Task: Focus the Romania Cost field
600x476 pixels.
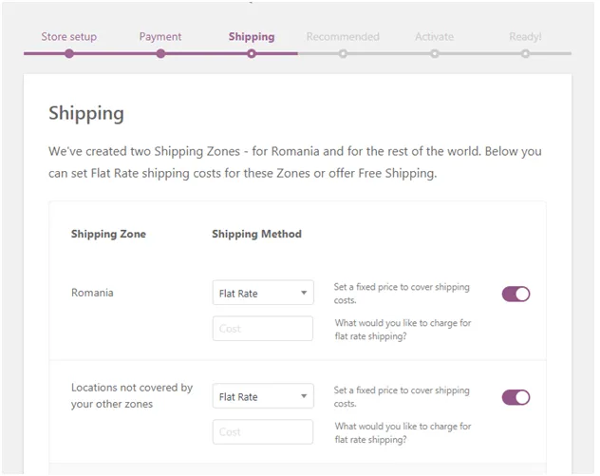Action: pyautogui.click(x=263, y=329)
